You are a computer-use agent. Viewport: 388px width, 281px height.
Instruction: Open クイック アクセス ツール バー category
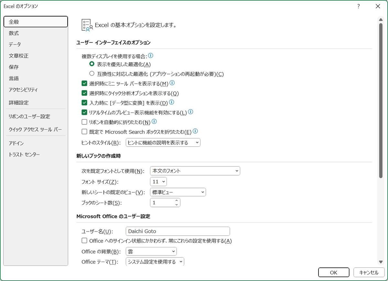pos(36,129)
